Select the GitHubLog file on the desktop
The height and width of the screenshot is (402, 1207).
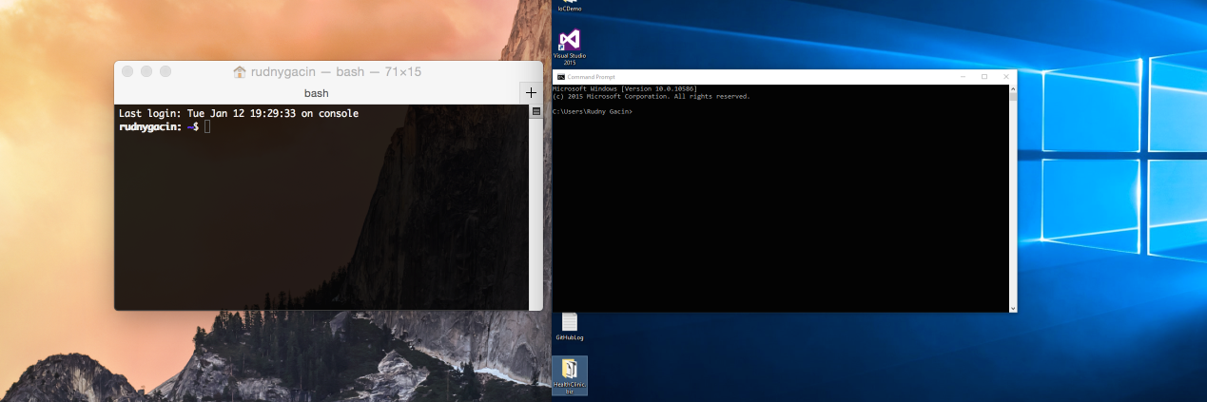coord(569,326)
